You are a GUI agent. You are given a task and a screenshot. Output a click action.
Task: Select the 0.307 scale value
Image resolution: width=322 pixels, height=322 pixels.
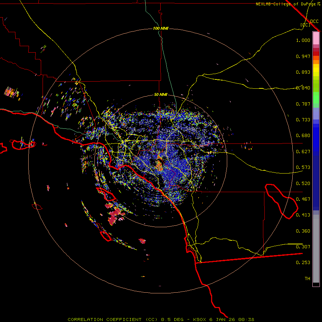tap(303, 247)
